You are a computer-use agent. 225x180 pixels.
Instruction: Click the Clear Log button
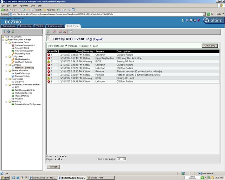click(210, 46)
